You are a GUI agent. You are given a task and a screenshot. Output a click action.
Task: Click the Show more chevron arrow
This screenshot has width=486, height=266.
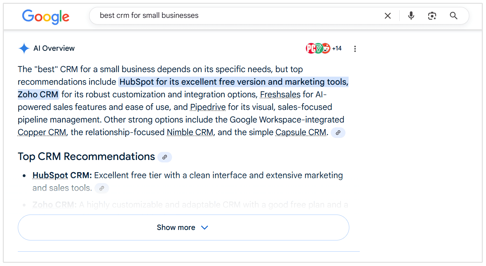point(205,227)
